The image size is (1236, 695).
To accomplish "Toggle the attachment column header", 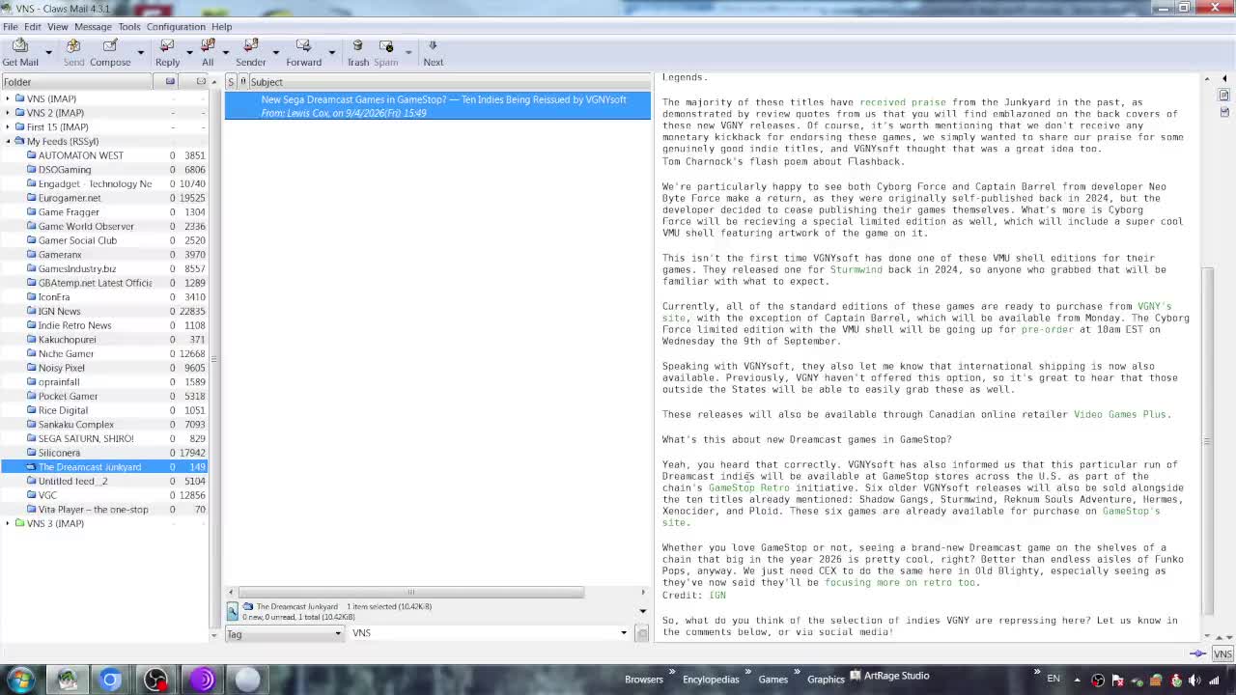I will [x=243, y=82].
